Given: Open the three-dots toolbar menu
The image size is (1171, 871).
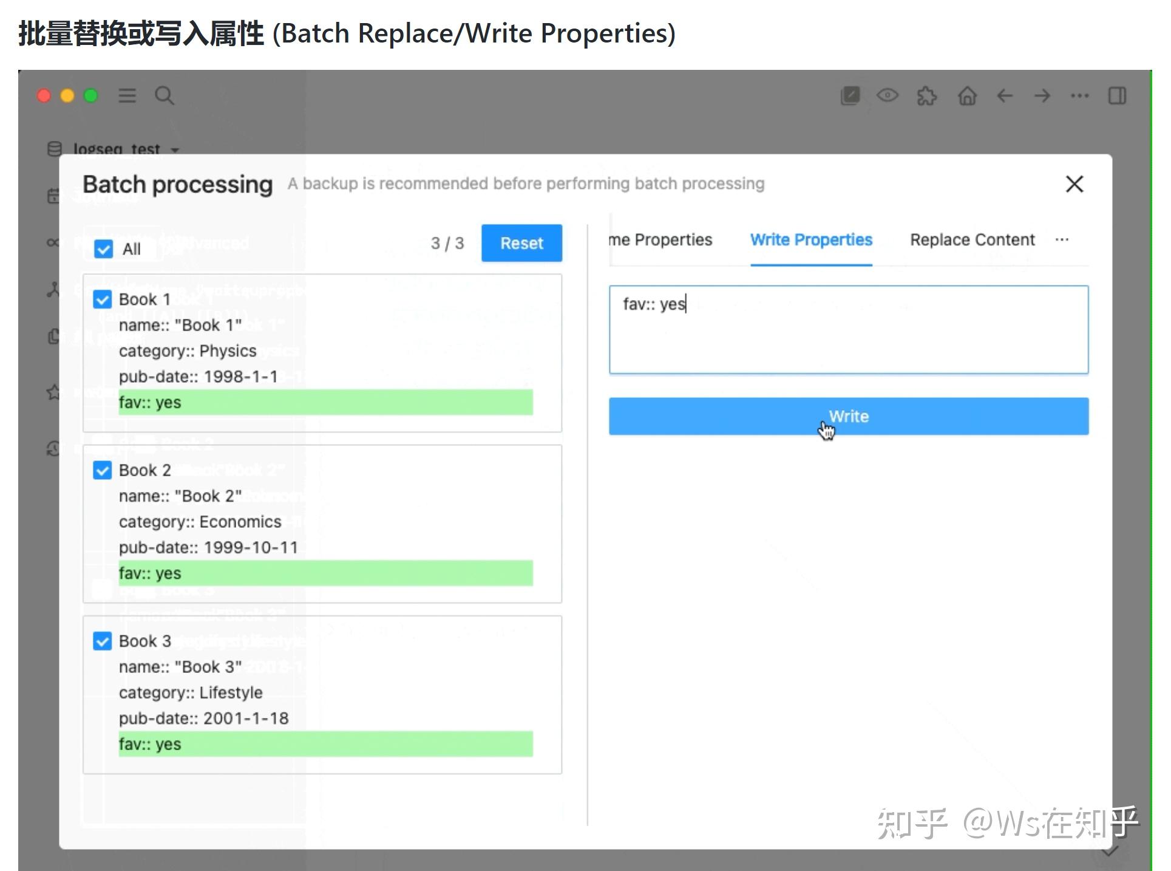Looking at the screenshot, I should [x=1079, y=95].
